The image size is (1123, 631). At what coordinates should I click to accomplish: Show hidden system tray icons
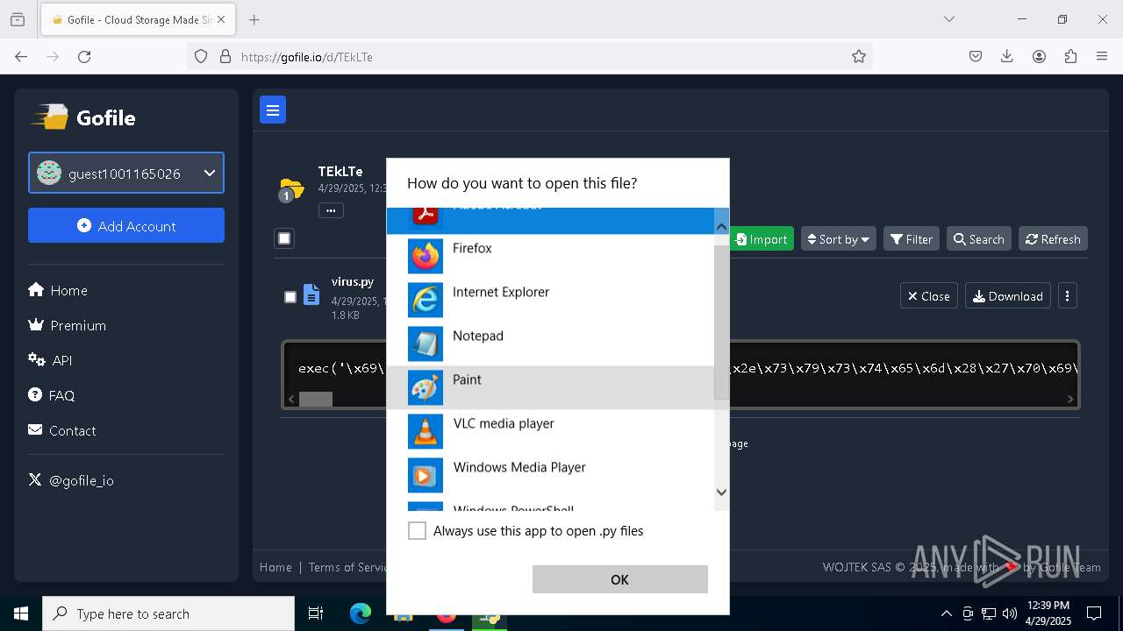point(946,613)
